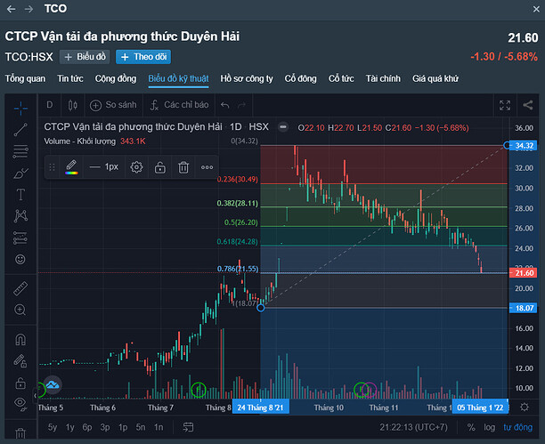
Task: Open the Tài chính tab
Action: 383,78
